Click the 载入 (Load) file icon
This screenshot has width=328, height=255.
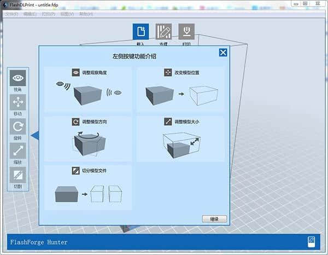pyautogui.click(x=140, y=32)
